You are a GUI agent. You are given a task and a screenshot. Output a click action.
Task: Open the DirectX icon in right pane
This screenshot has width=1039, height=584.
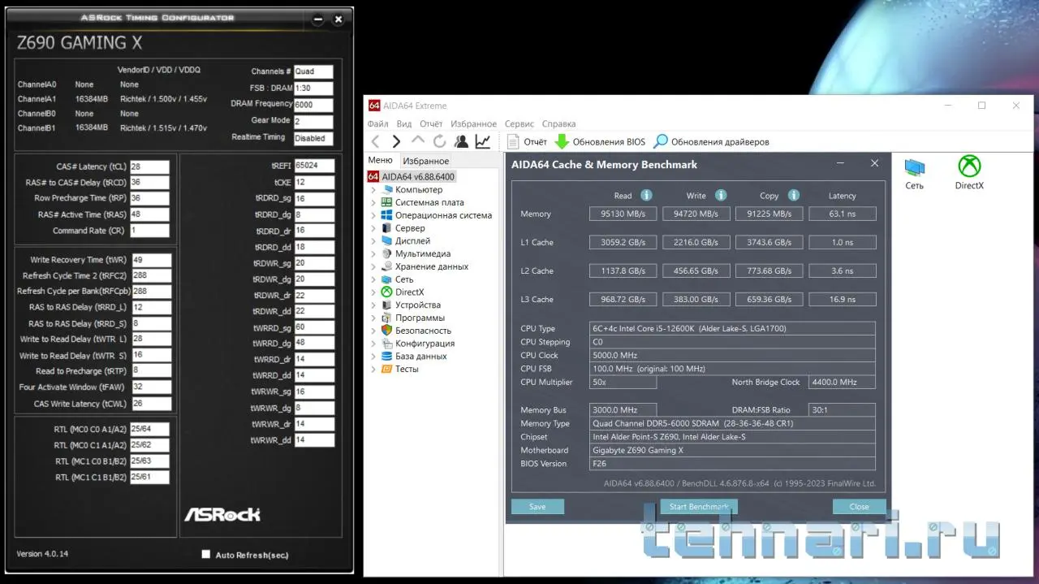click(969, 173)
